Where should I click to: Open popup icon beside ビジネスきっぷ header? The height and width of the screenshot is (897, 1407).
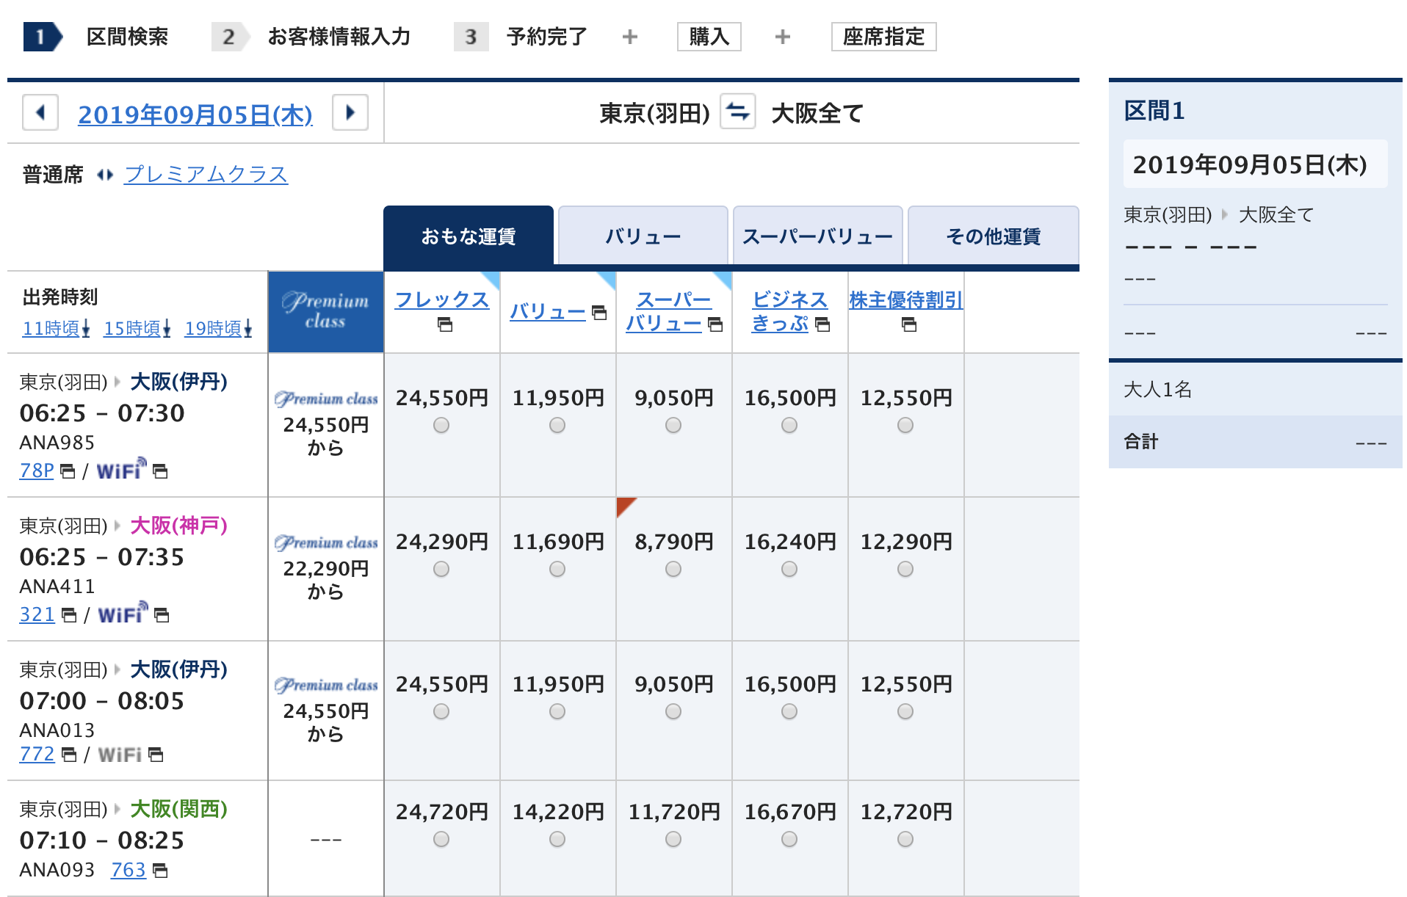(x=822, y=324)
